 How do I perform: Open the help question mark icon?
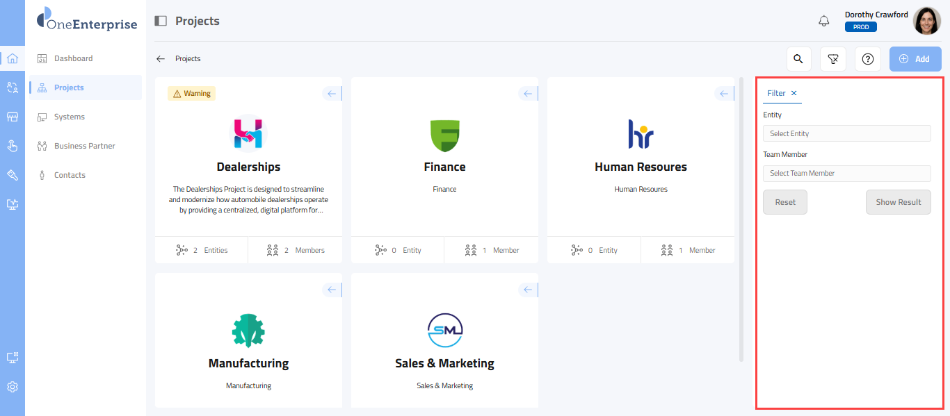pyautogui.click(x=868, y=59)
